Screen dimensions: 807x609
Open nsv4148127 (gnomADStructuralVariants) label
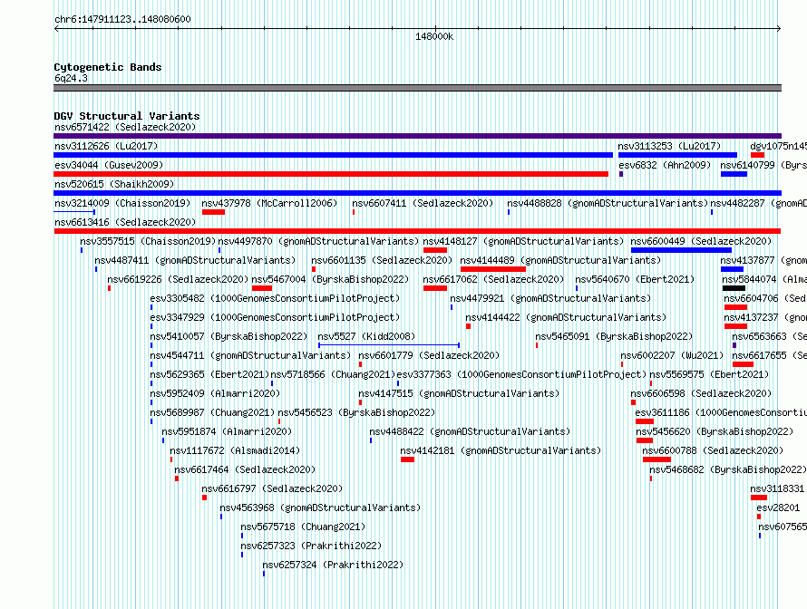pyautogui.click(x=523, y=241)
